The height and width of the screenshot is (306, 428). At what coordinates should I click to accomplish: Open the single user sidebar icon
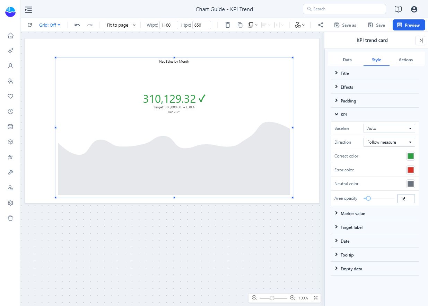(x=10, y=66)
